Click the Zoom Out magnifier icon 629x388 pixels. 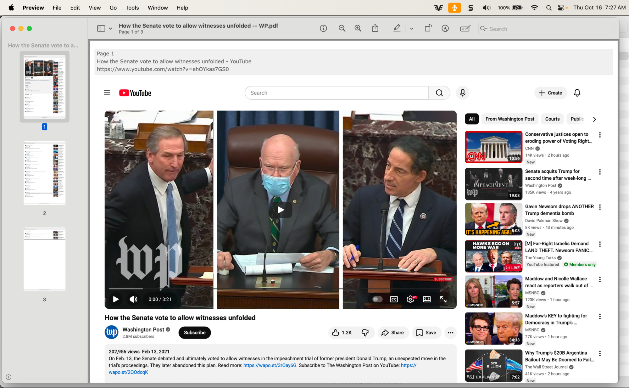tap(342, 29)
